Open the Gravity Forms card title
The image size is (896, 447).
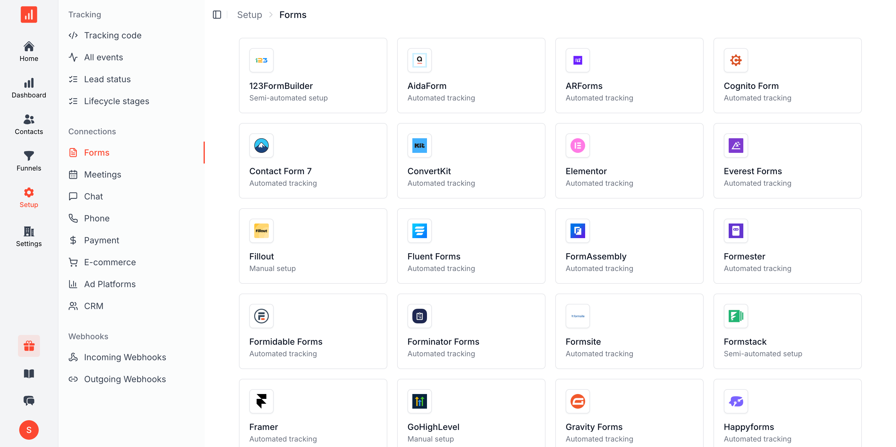coord(594,427)
